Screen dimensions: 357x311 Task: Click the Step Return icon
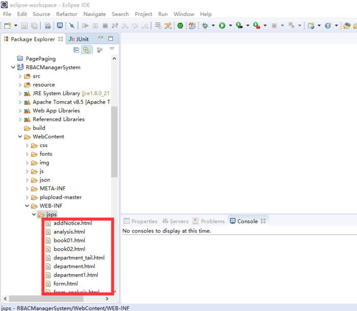tap(145, 26)
